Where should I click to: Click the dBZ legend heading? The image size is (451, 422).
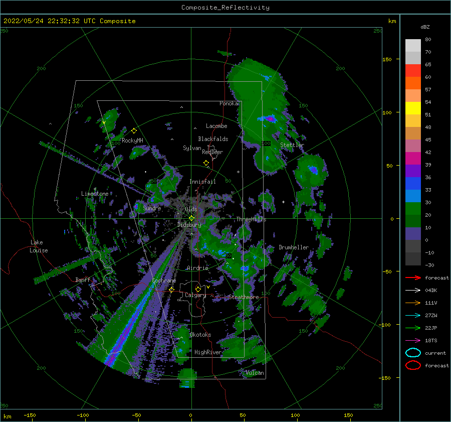(x=425, y=27)
